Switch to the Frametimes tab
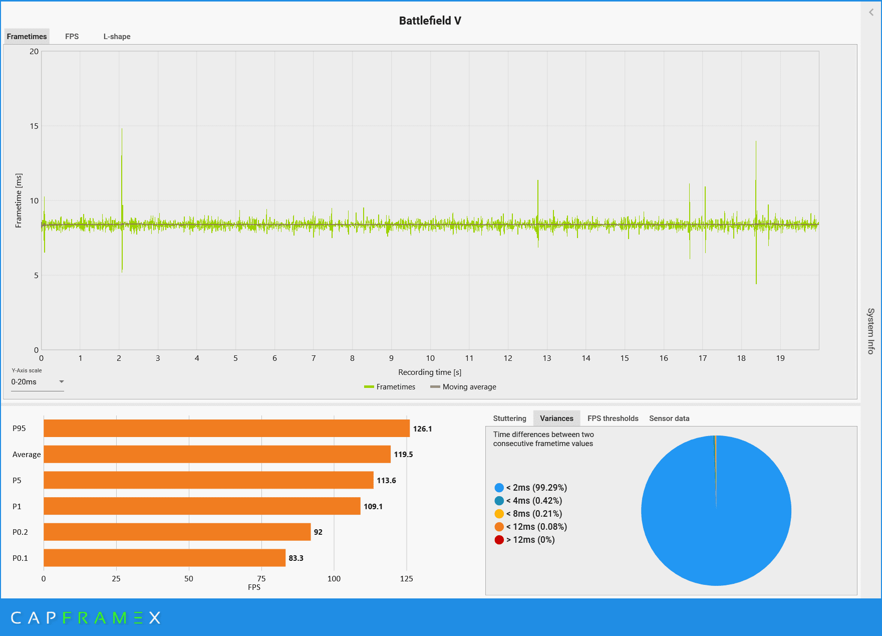 (27, 37)
